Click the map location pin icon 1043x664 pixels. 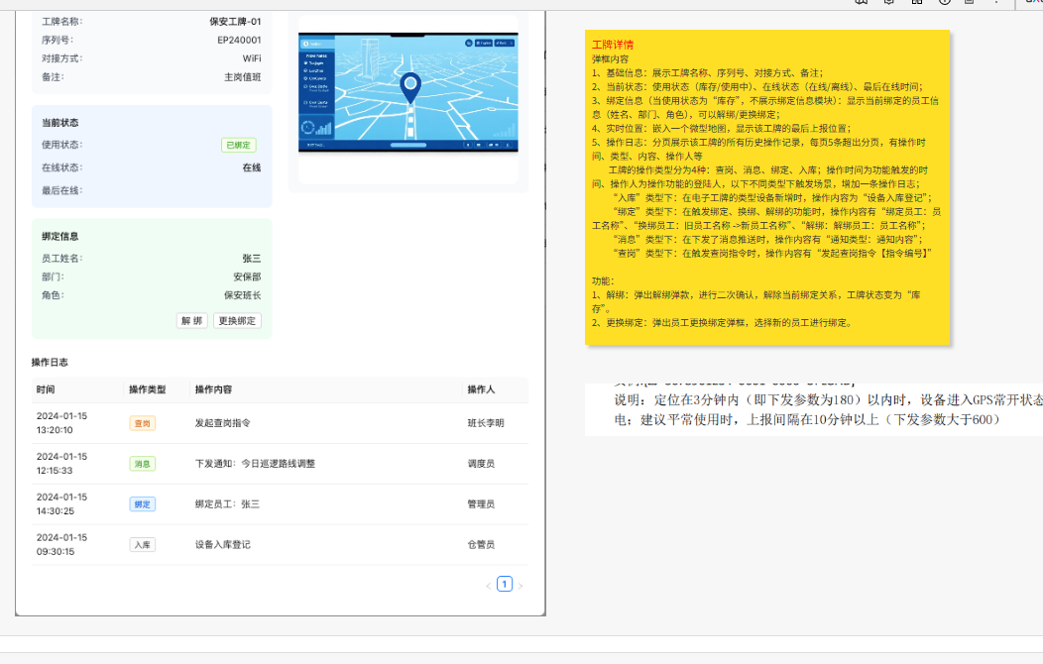pos(410,88)
